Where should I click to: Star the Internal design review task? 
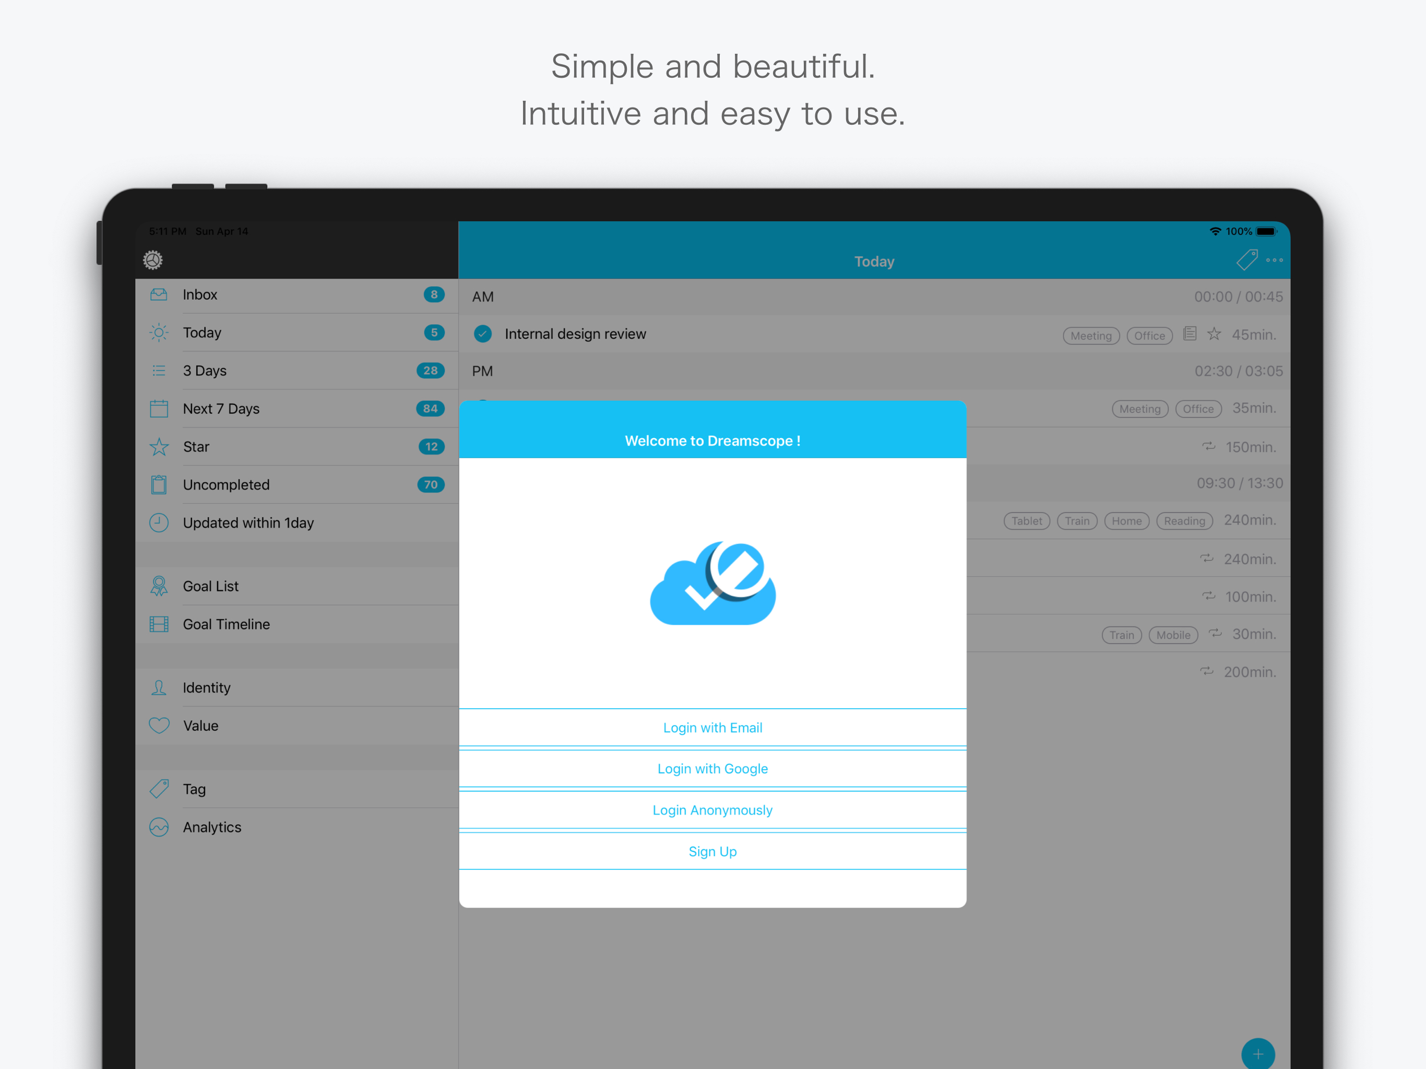tap(1214, 334)
